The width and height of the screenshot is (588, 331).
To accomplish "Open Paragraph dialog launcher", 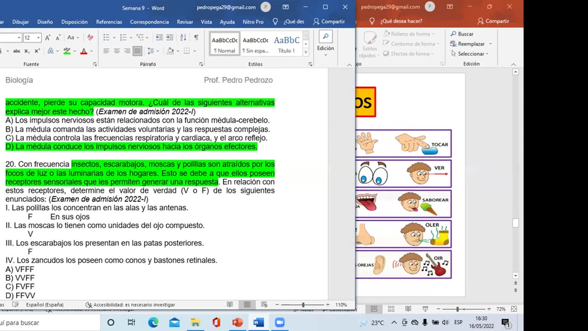I will 201,64.
